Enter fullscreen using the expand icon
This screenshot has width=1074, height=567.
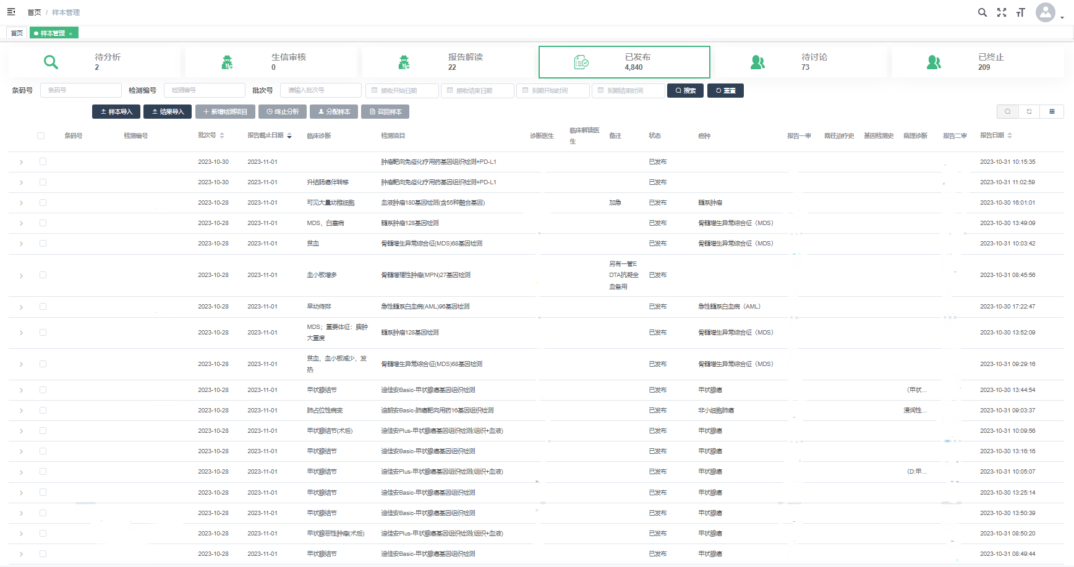point(1002,12)
